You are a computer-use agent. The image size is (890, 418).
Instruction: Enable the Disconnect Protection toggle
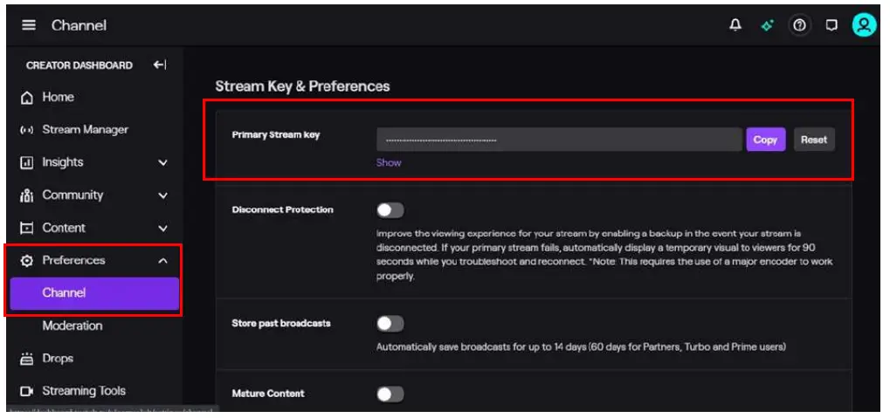[x=390, y=210]
